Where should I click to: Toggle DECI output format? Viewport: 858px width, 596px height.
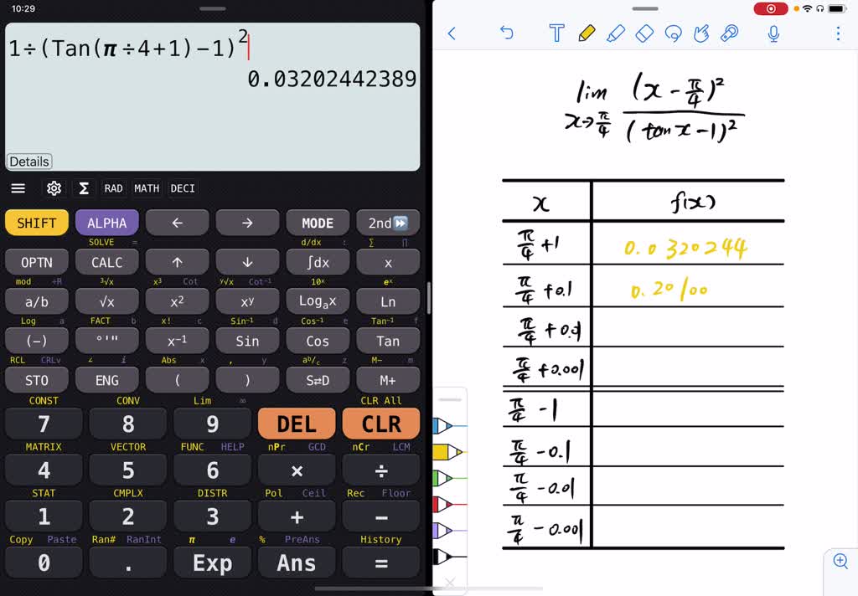pyautogui.click(x=182, y=188)
